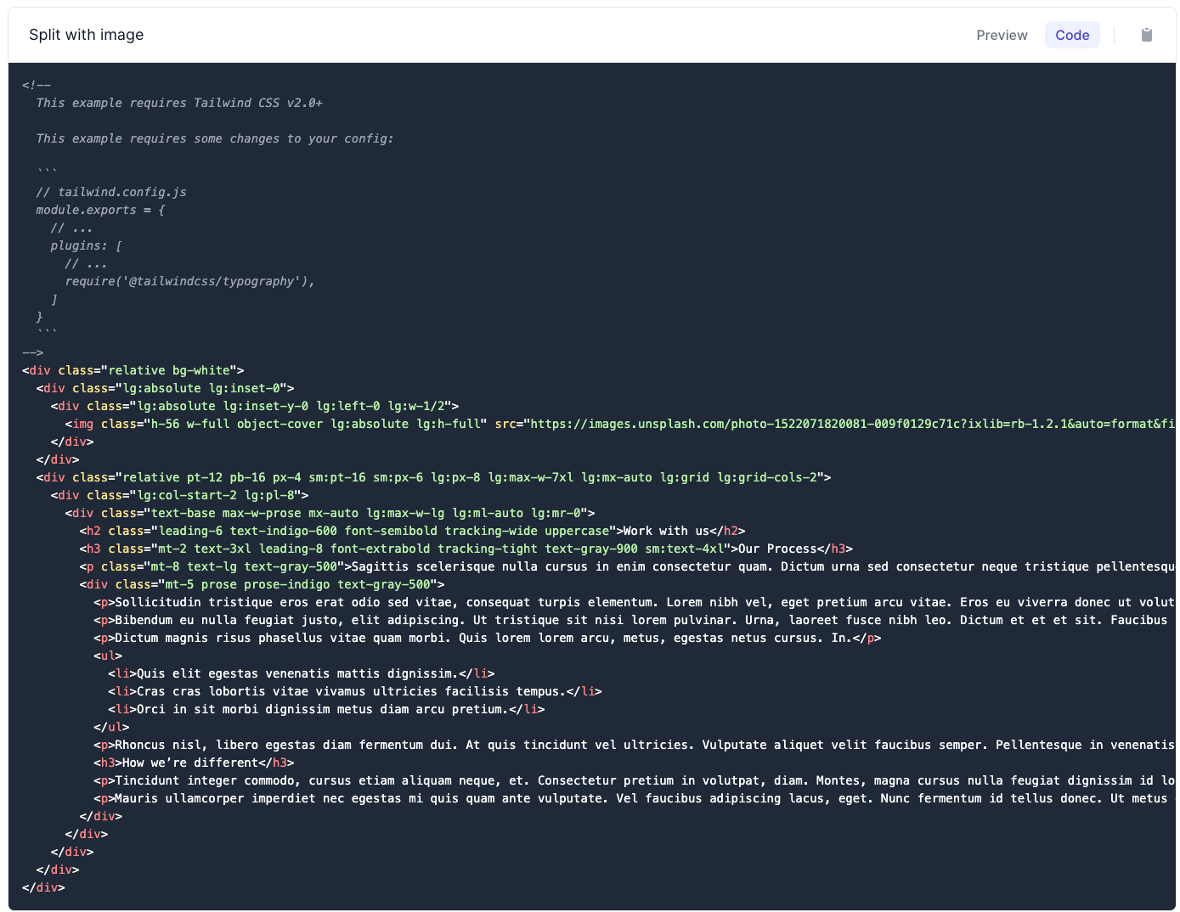Click the opening ul tag

pyautogui.click(x=107, y=655)
